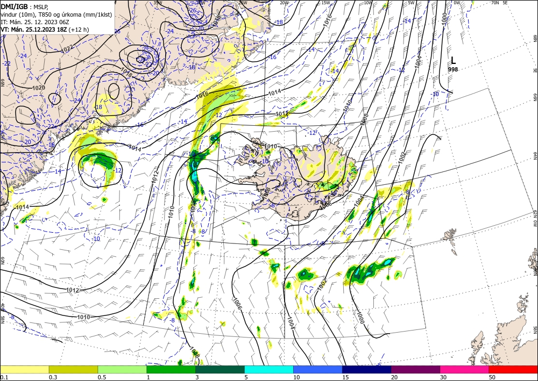Select the dark green 3–5 mm legend swatch
This screenshot has height=381, width=538.
point(220,369)
